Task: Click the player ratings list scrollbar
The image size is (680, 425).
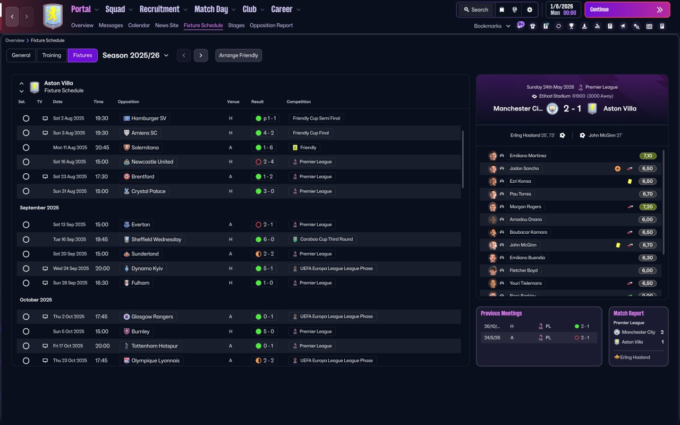Action: coord(664,203)
